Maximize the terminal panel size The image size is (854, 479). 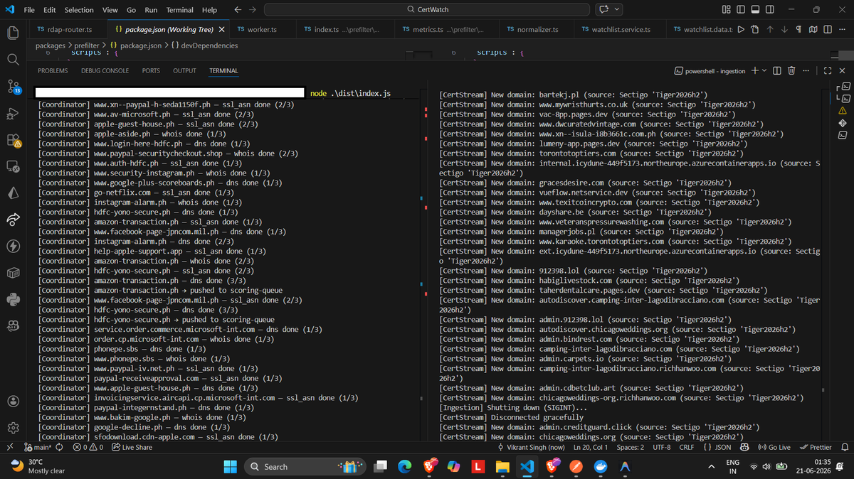827,70
